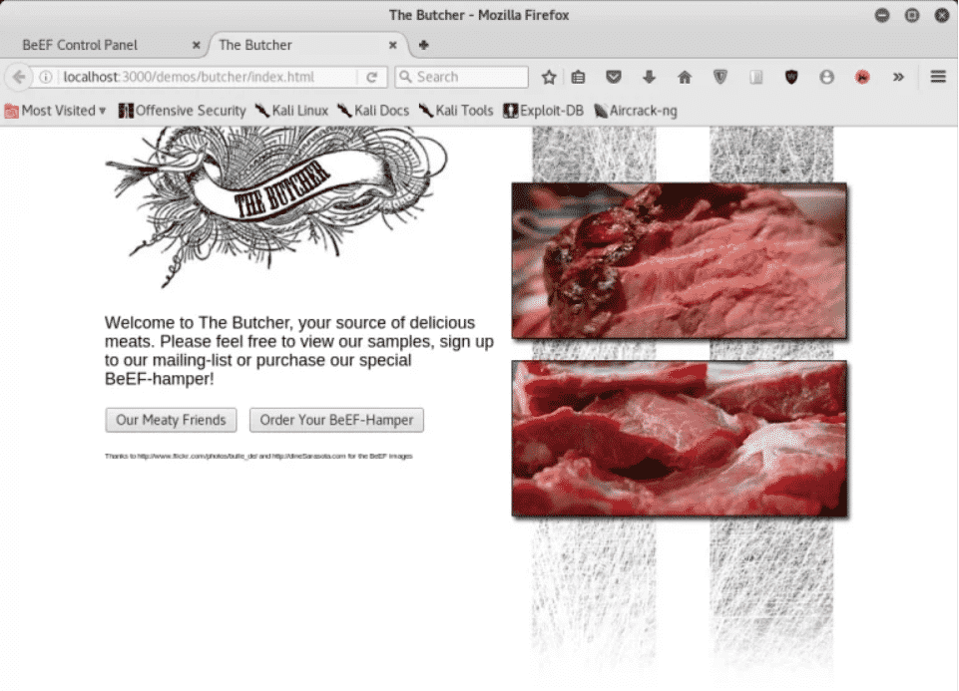The image size is (959, 691).
Task: Expand the Most Visited bookmarks dropdown
Action: 56,111
